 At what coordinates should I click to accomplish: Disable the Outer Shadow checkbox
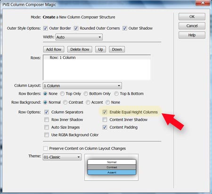click(125, 28)
